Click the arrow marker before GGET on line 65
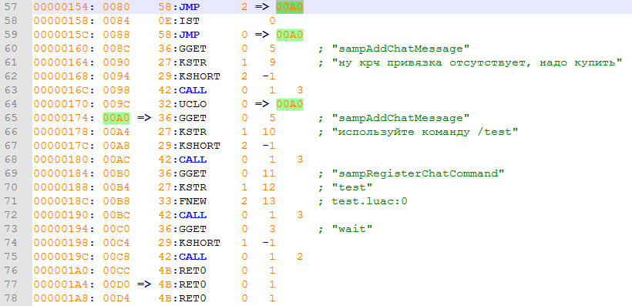632x306 pixels. click(144, 118)
